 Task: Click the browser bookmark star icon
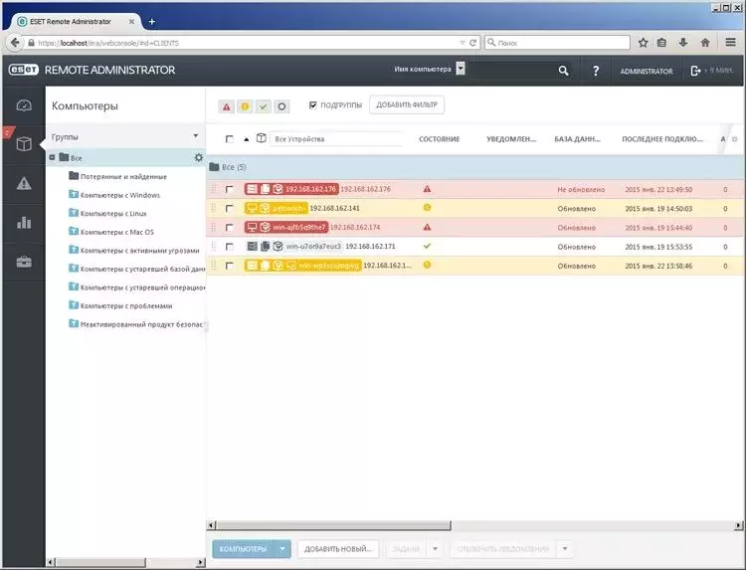coord(643,43)
